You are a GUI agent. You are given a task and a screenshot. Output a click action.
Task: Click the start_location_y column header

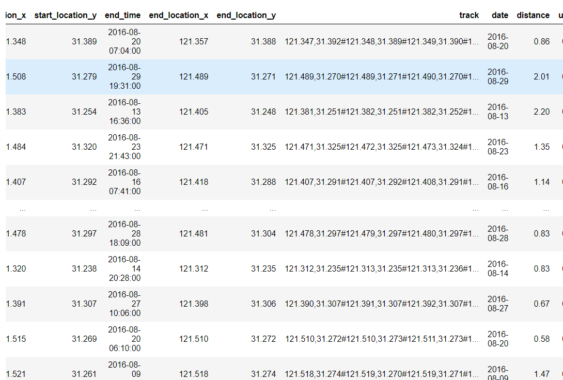click(66, 15)
